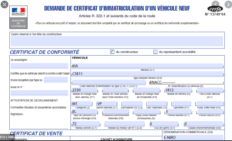
Task: Click the Carrosserie CE (J.2) field
Action: point(132,104)
